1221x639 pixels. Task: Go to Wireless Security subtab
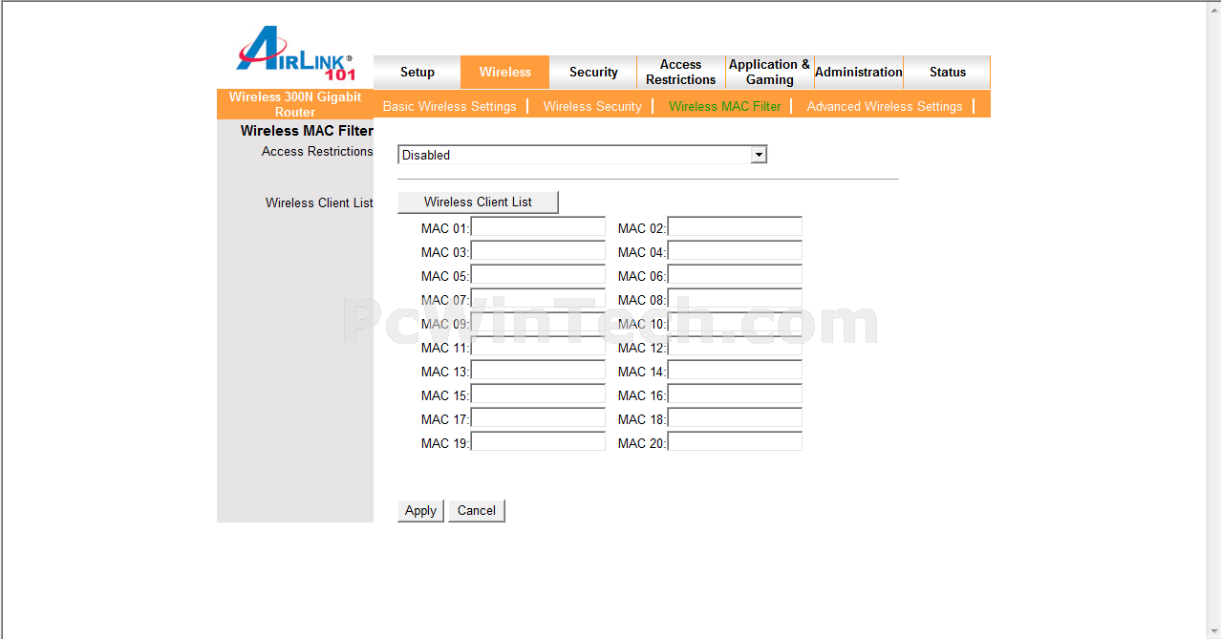pyautogui.click(x=592, y=106)
